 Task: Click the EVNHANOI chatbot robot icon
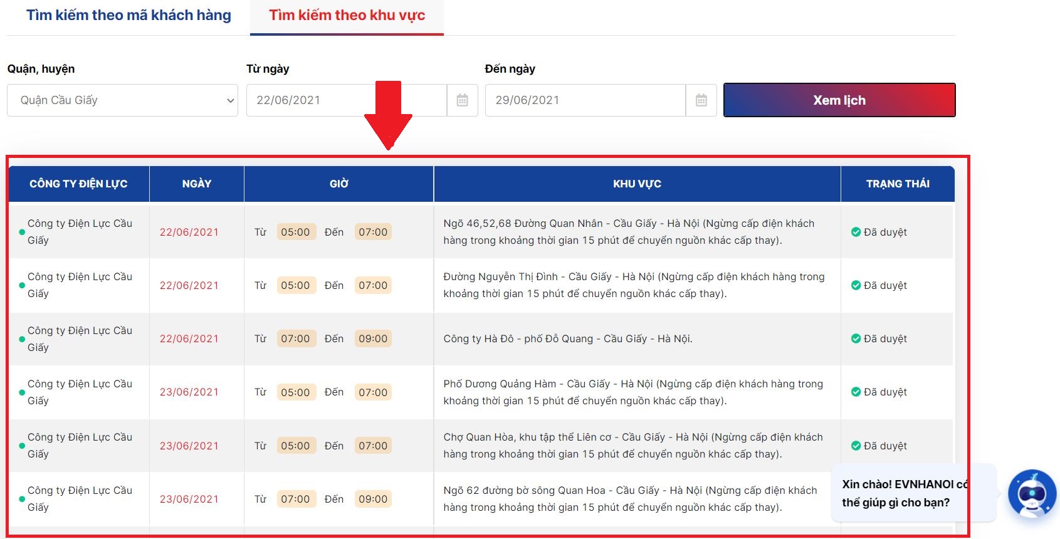(1031, 493)
